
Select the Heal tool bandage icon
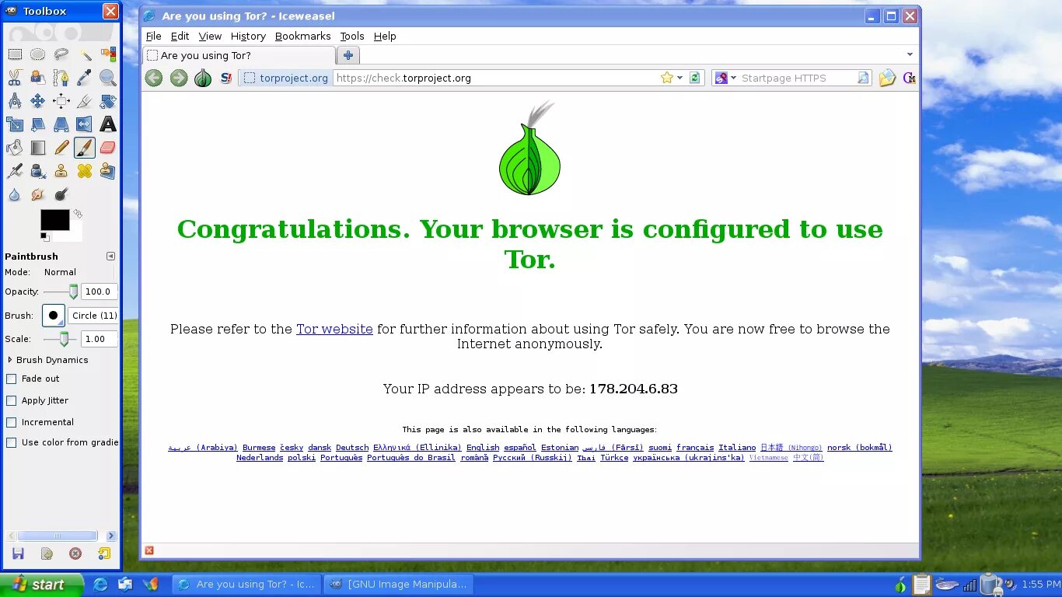click(x=85, y=171)
